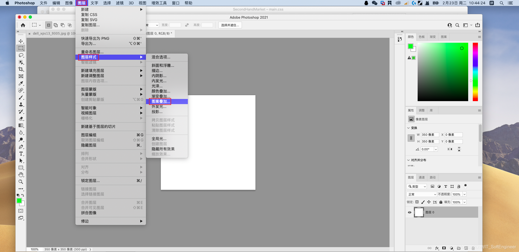Image resolution: width=519 pixels, height=252 pixels.
Task: Choose 混合选项... from submenu
Action: pos(167,57)
